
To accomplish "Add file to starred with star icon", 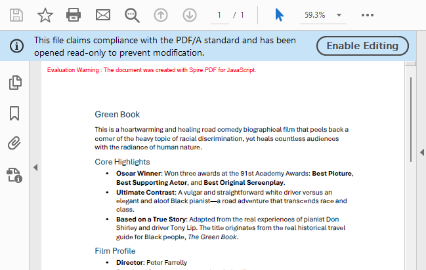I will click(x=45, y=15).
